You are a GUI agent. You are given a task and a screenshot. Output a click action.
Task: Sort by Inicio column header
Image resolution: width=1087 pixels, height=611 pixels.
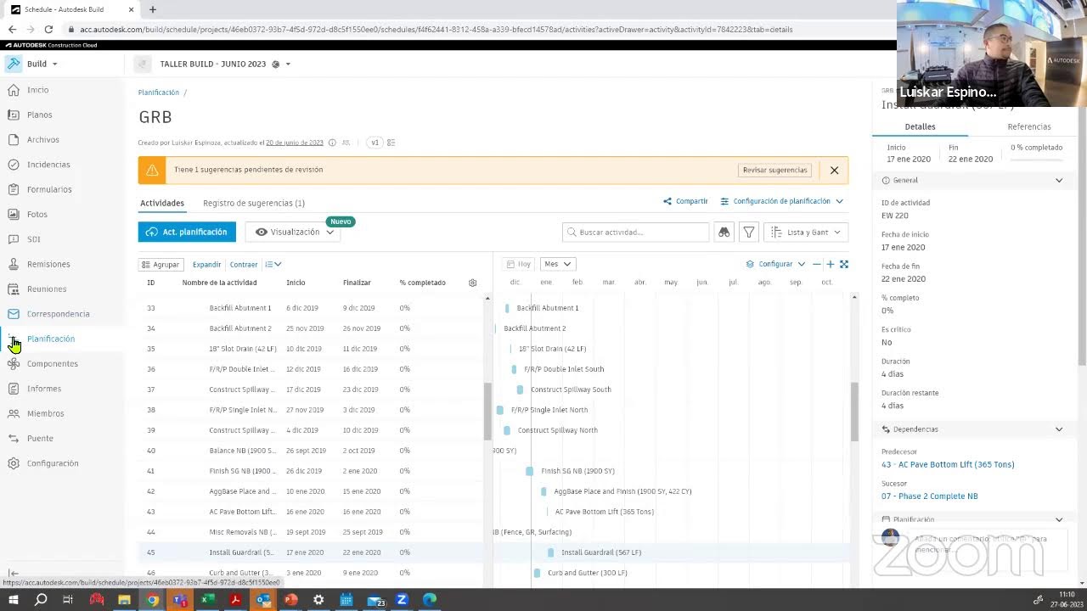[296, 283]
